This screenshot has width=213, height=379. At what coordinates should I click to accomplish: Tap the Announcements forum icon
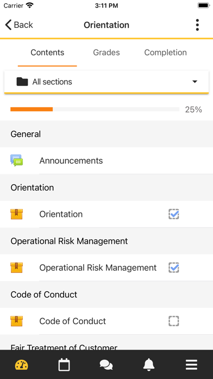[x=17, y=161]
